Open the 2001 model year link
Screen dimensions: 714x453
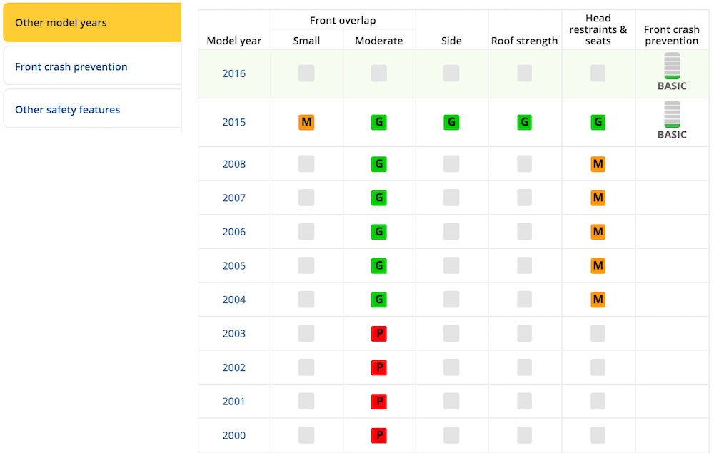[233, 402]
